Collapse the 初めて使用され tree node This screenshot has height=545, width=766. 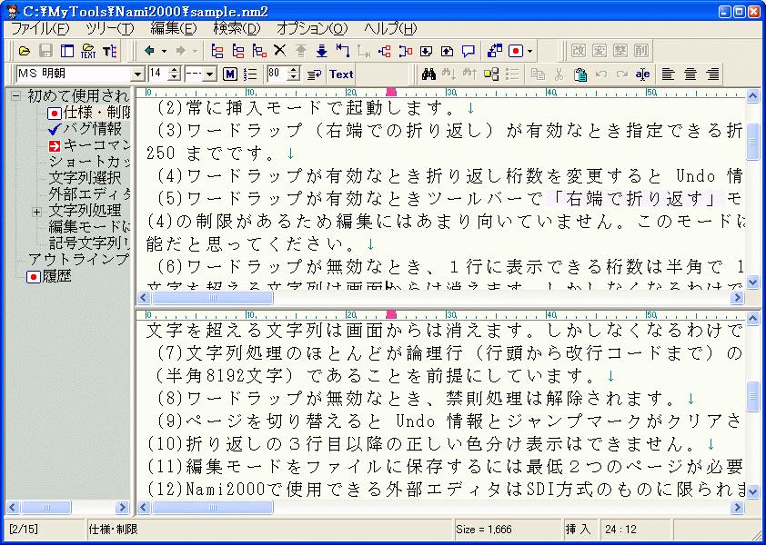pyautogui.click(x=15, y=96)
